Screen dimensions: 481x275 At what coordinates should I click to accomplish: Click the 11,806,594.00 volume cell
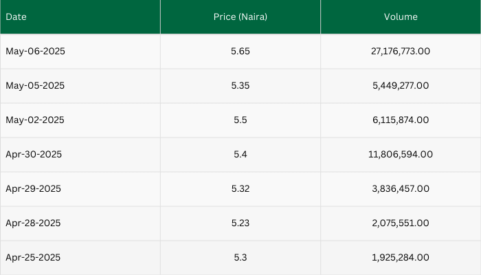tap(401, 155)
